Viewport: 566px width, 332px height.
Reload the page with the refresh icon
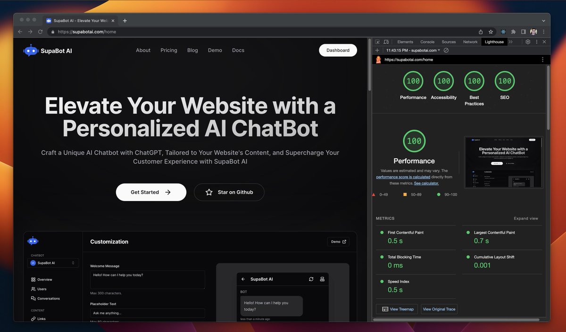[x=40, y=32]
